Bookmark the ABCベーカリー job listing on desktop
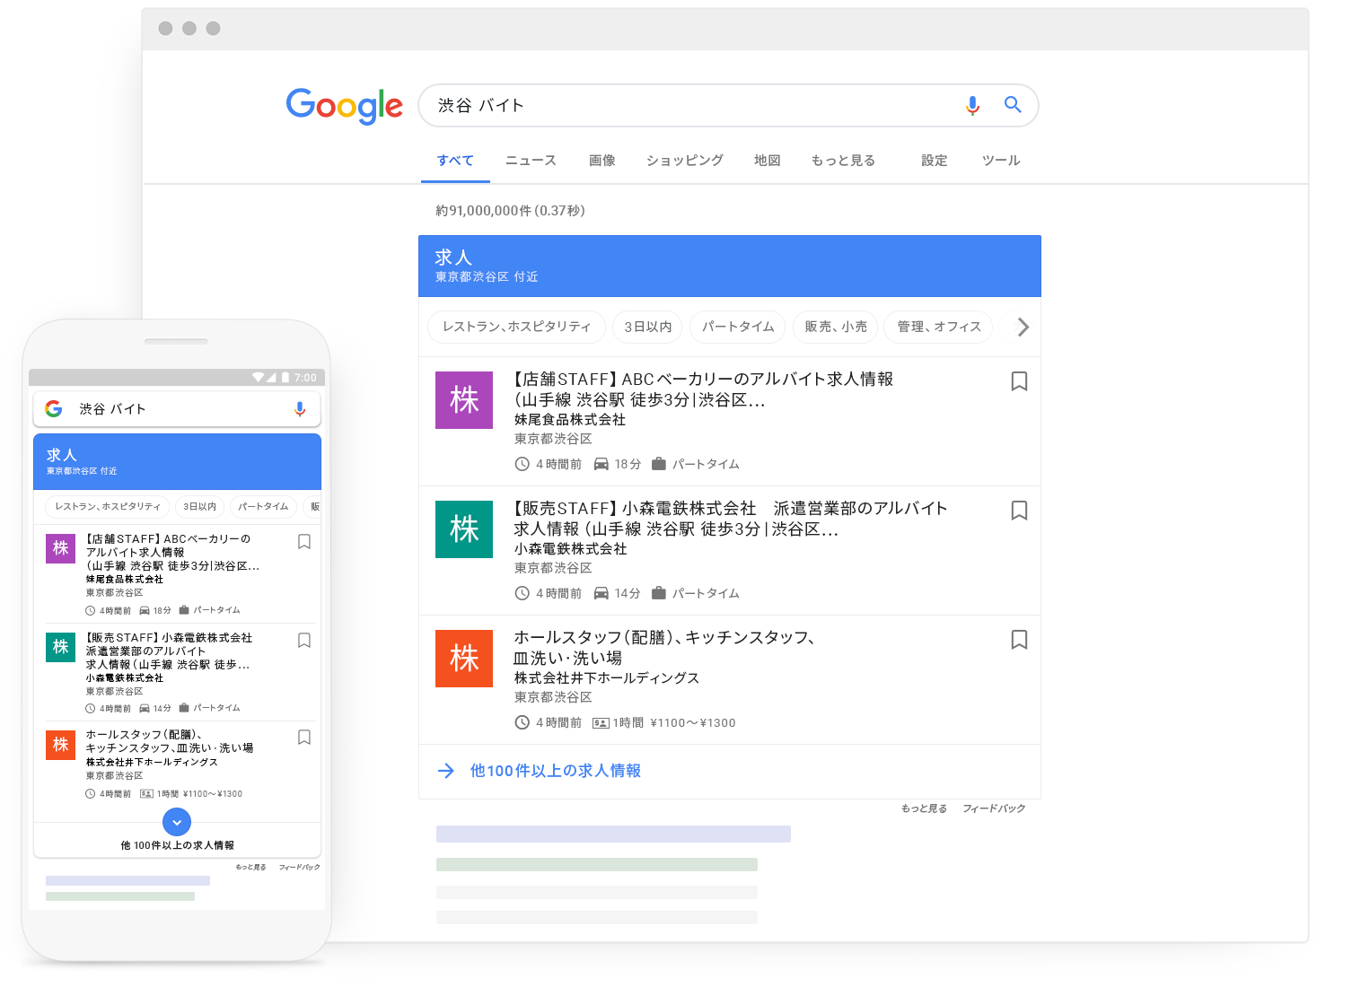The height and width of the screenshot is (996, 1352). 1019,381
